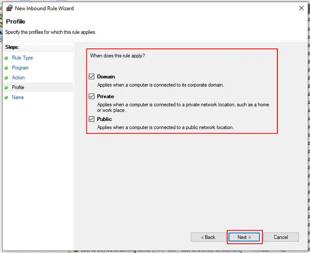Open the Rule Type step
Image resolution: width=310 pixels, height=253 pixels.
click(x=22, y=58)
